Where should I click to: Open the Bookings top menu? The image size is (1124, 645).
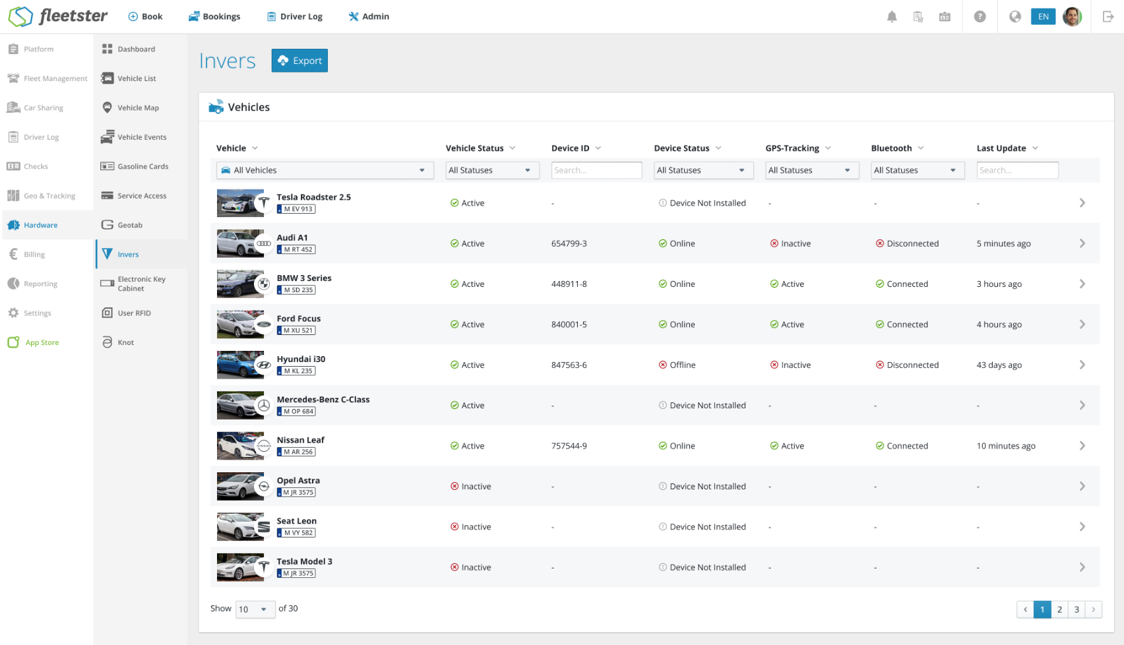pos(214,16)
